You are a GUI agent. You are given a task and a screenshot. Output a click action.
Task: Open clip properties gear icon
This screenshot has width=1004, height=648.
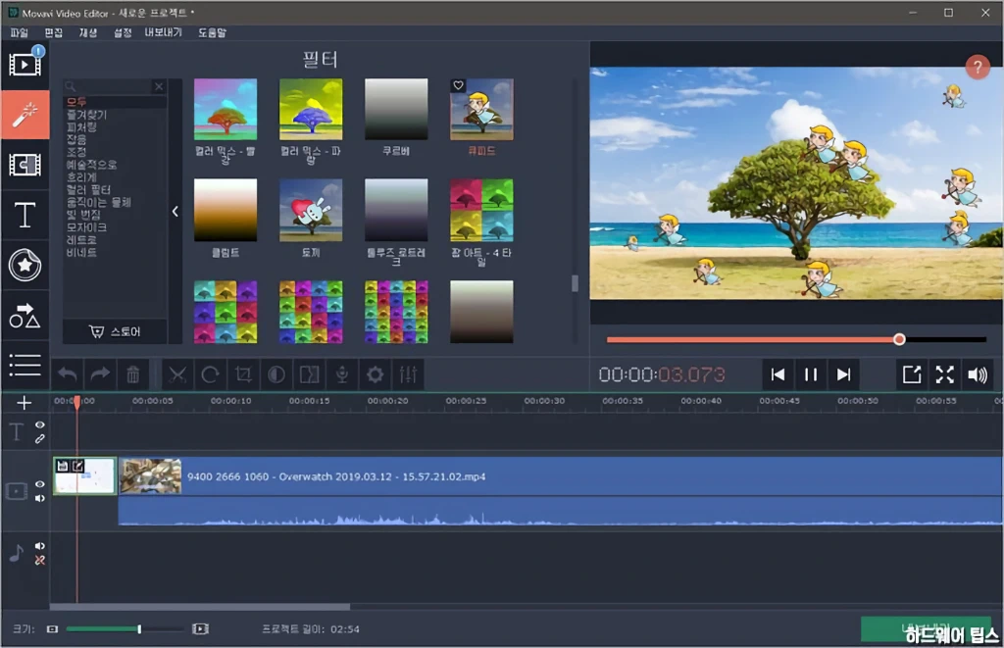pos(376,374)
